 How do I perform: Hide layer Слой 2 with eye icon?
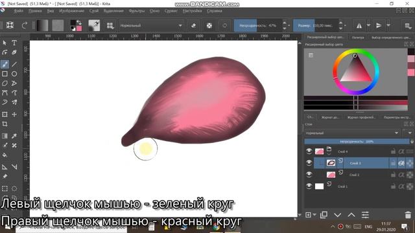[309, 174]
